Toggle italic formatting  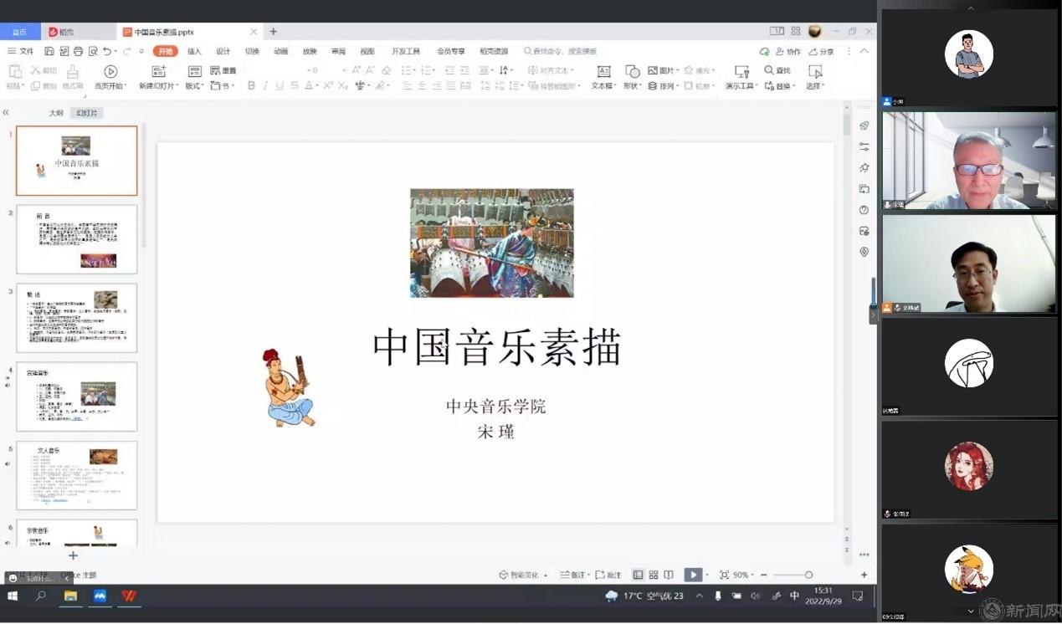click(x=265, y=85)
